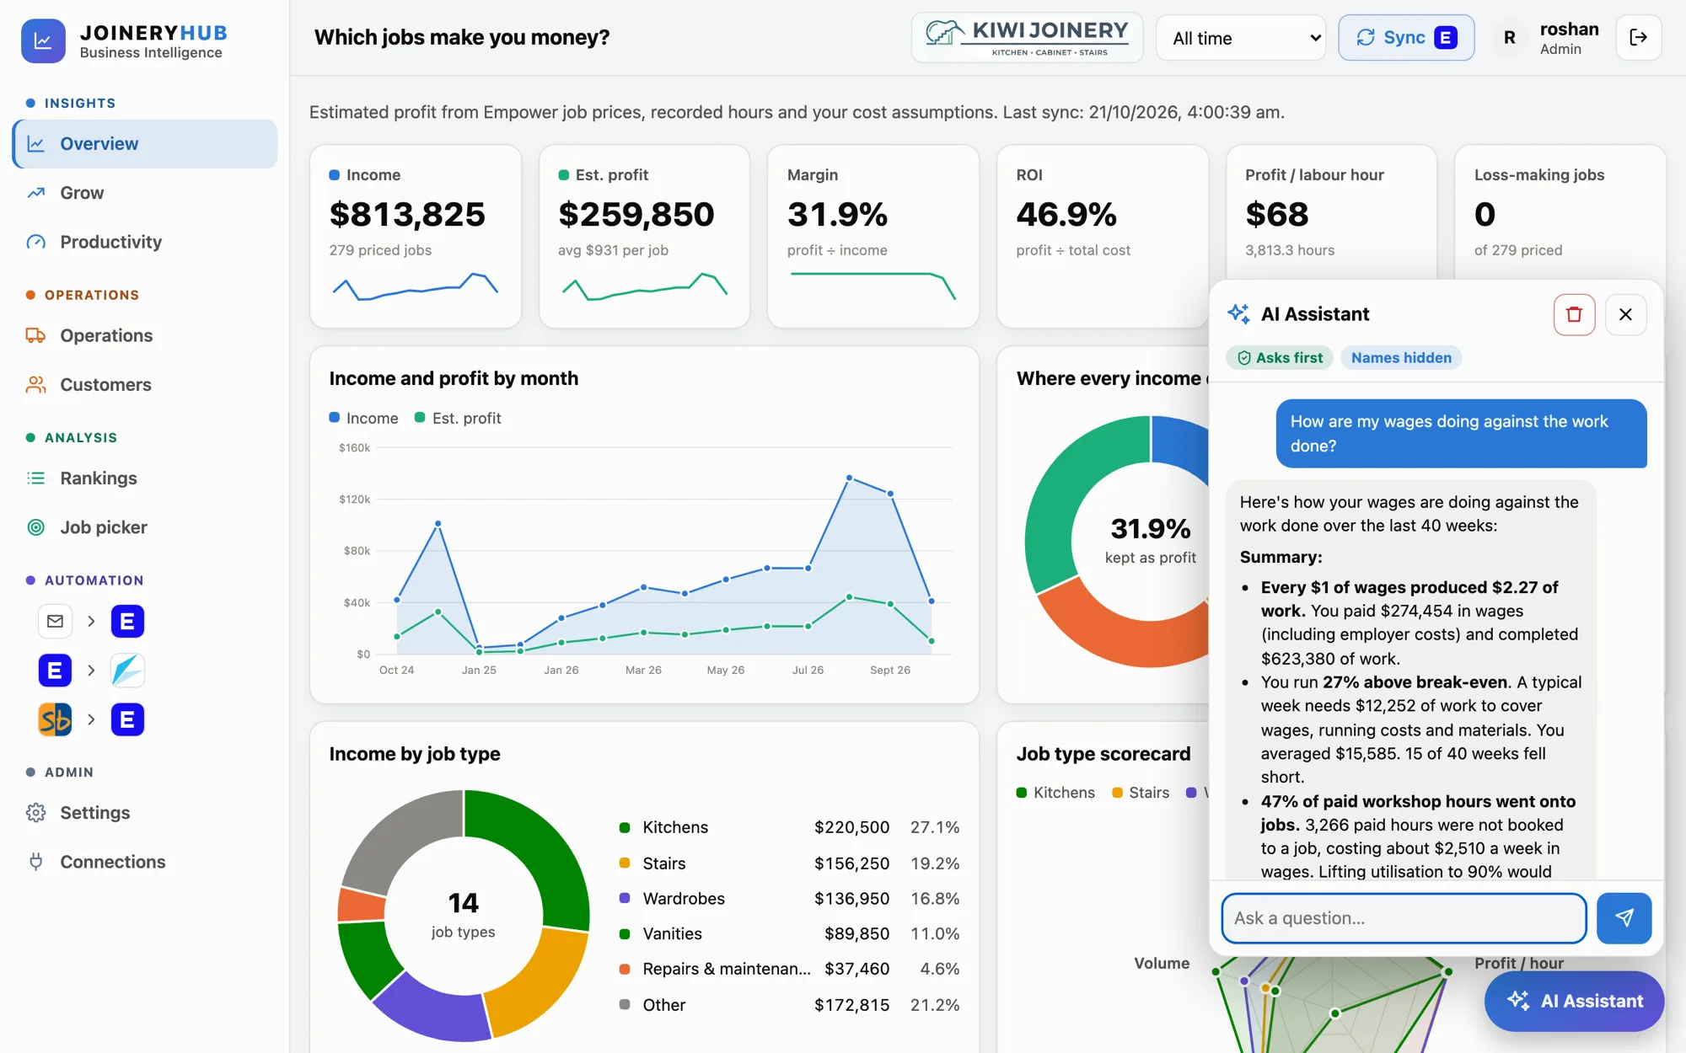Open the Connections page
The width and height of the screenshot is (1686, 1053).
click(145, 862)
